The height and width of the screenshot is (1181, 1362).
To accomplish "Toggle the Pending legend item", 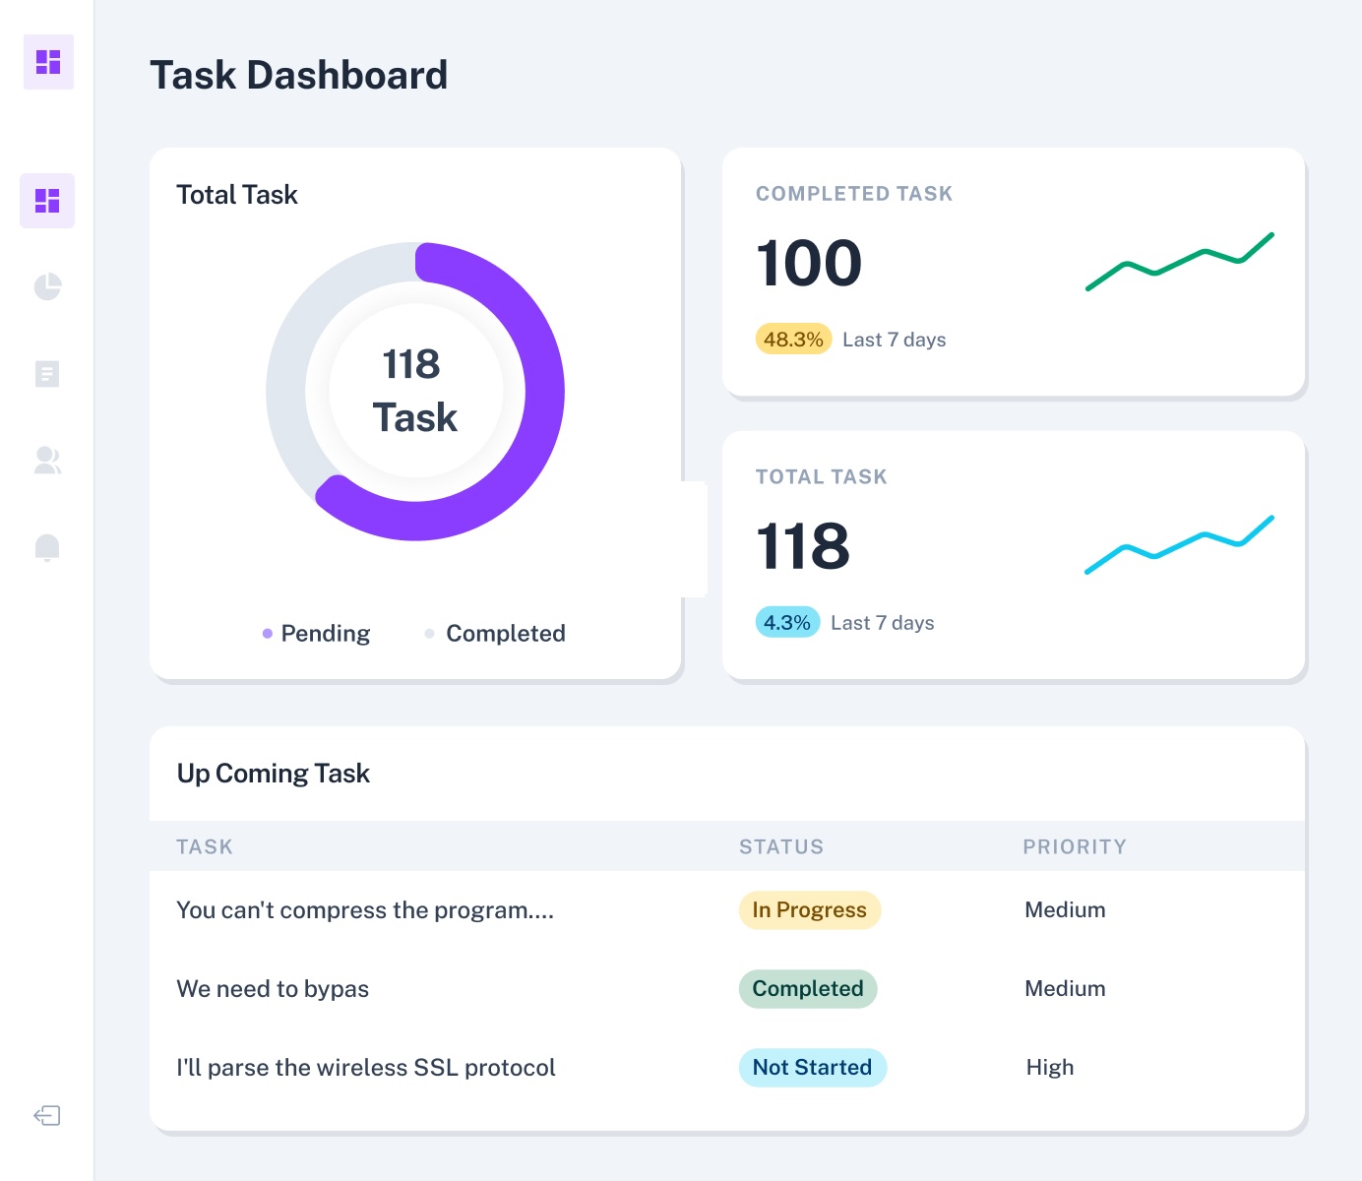I will click(x=316, y=633).
